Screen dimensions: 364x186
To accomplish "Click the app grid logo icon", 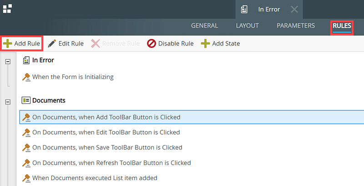I will point(7,9).
